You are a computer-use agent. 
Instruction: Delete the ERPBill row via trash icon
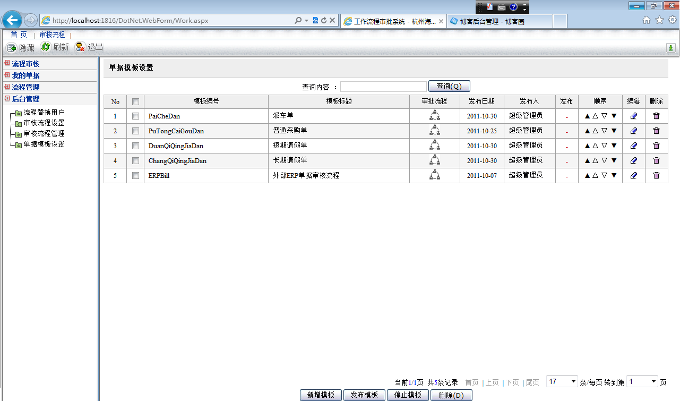656,175
